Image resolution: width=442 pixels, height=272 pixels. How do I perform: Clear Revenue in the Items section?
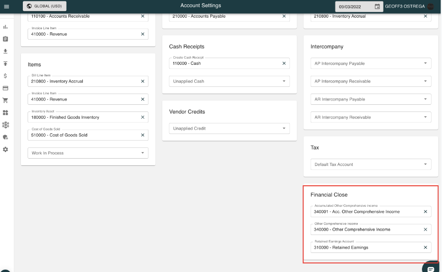(x=143, y=99)
